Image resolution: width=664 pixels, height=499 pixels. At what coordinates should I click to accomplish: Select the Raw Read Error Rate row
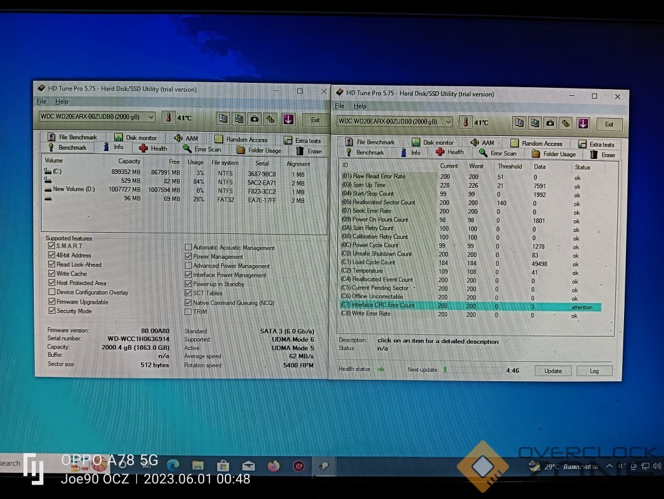click(470, 177)
